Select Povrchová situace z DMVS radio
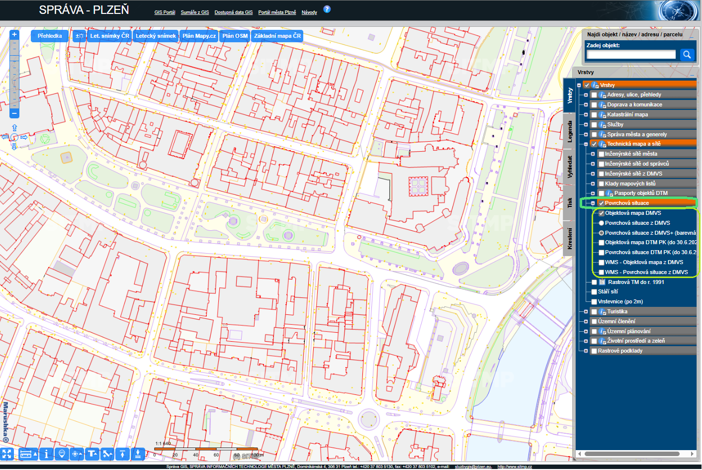The height and width of the screenshot is (470, 702). tap(601, 223)
